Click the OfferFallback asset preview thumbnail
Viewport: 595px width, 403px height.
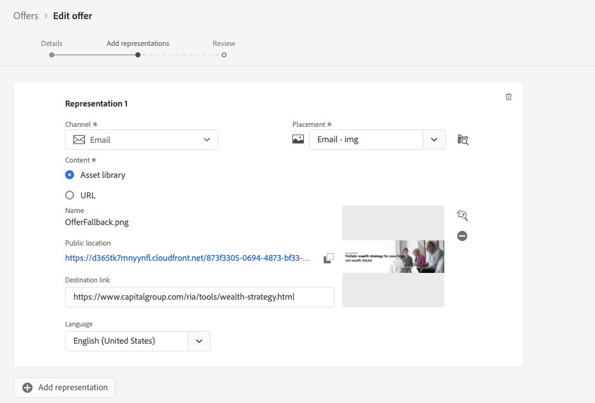tap(393, 256)
